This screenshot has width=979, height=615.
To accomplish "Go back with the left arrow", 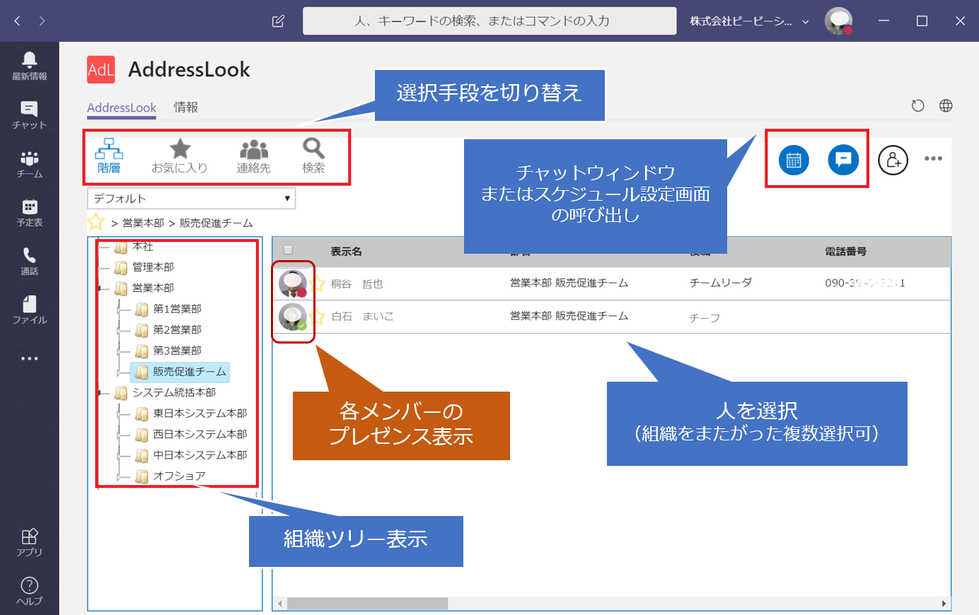I will point(18,21).
